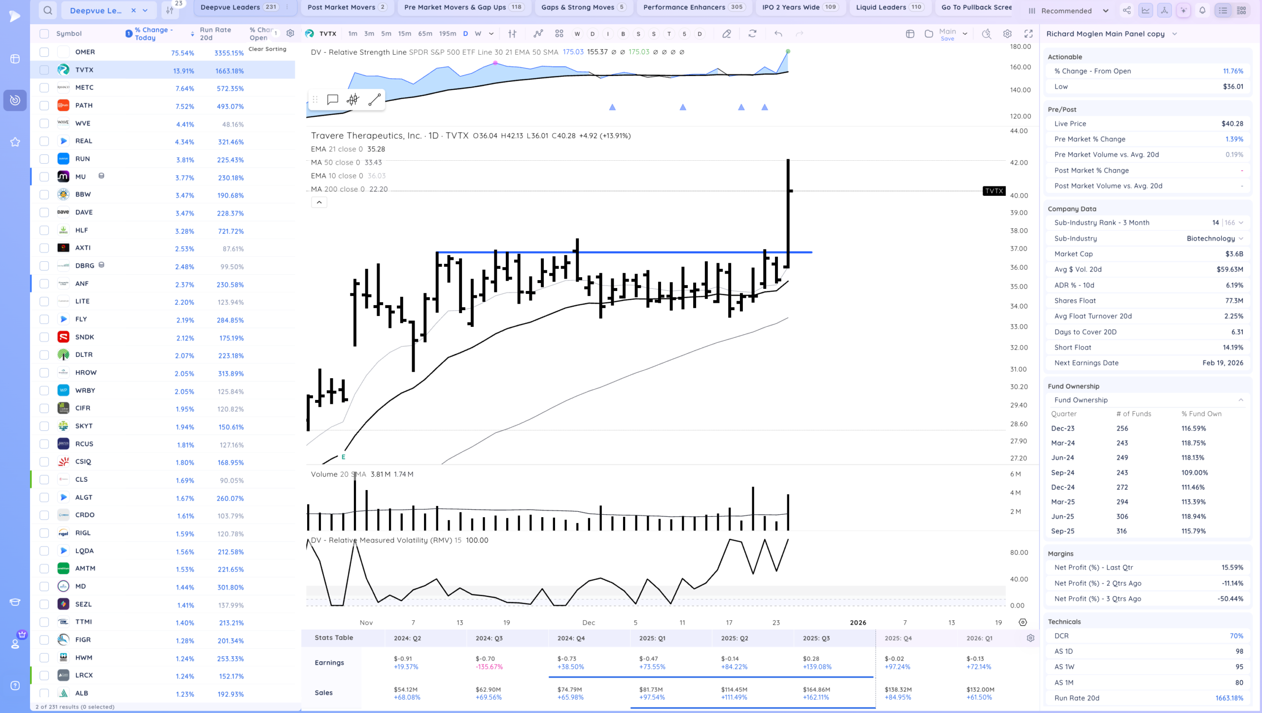Enter fullscreen chart mode
The width and height of the screenshot is (1262, 713).
pos(1028,34)
